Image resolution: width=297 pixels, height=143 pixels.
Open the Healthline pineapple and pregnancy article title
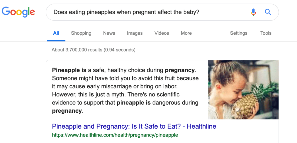(x=134, y=126)
